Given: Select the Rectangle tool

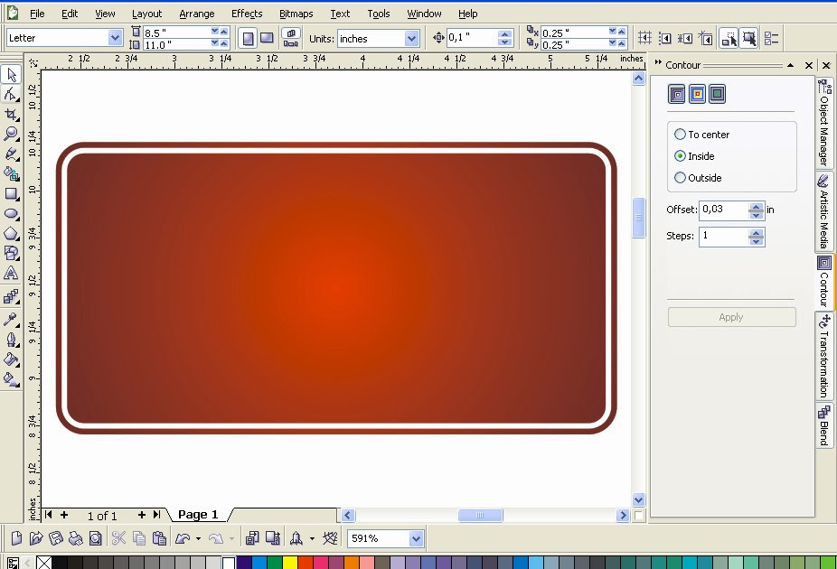Looking at the screenshot, I should pos(12,194).
